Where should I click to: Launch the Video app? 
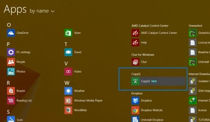[x=73, y=71]
